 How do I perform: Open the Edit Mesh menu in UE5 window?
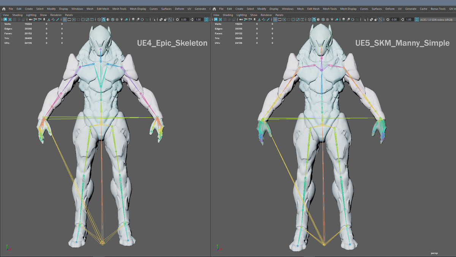313,9
